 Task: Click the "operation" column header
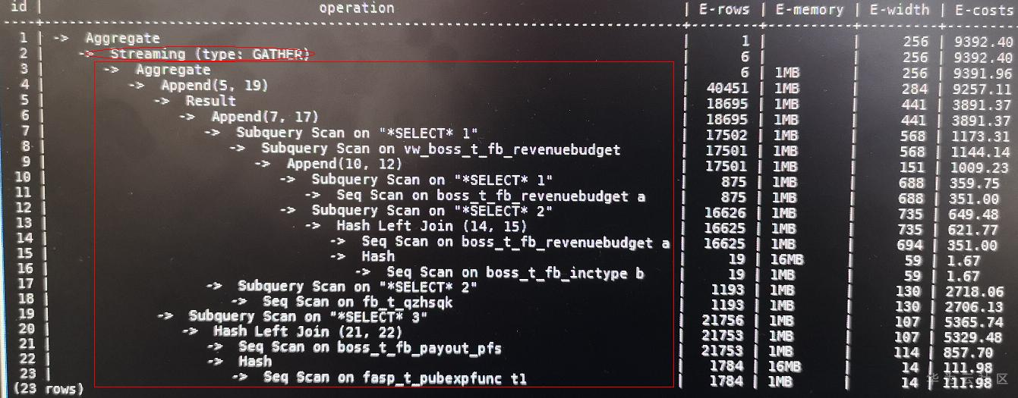click(x=356, y=8)
